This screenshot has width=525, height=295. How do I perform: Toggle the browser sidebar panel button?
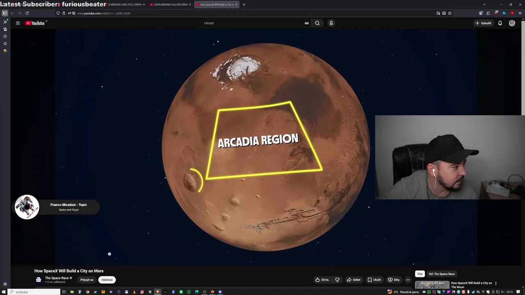(5, 13)
